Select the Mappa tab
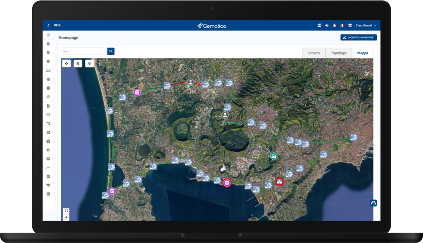This screenshot has width=423, height=243. point(363,53)
